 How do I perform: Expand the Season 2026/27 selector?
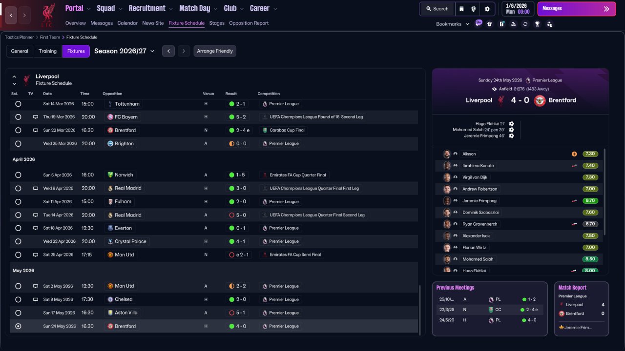(124, 51)
